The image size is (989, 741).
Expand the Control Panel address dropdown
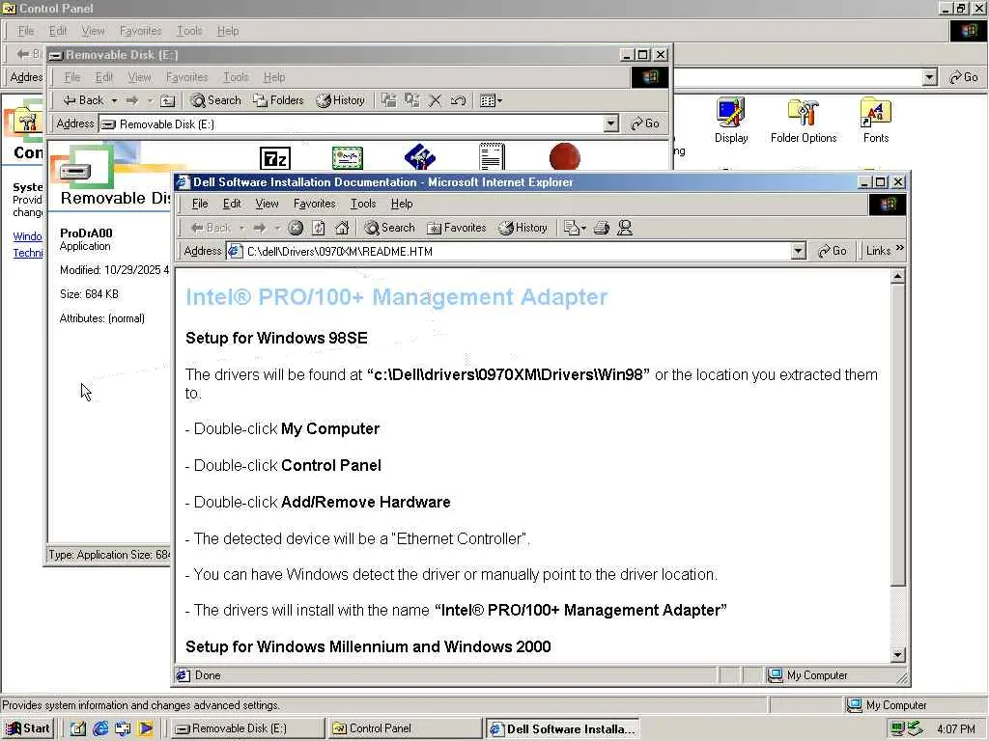(929, 77)
